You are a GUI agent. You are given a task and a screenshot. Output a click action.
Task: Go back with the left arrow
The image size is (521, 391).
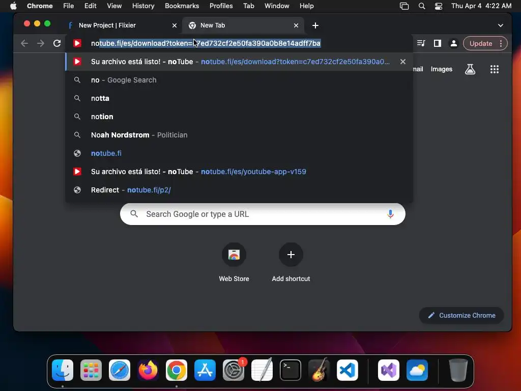coord(24,43)
